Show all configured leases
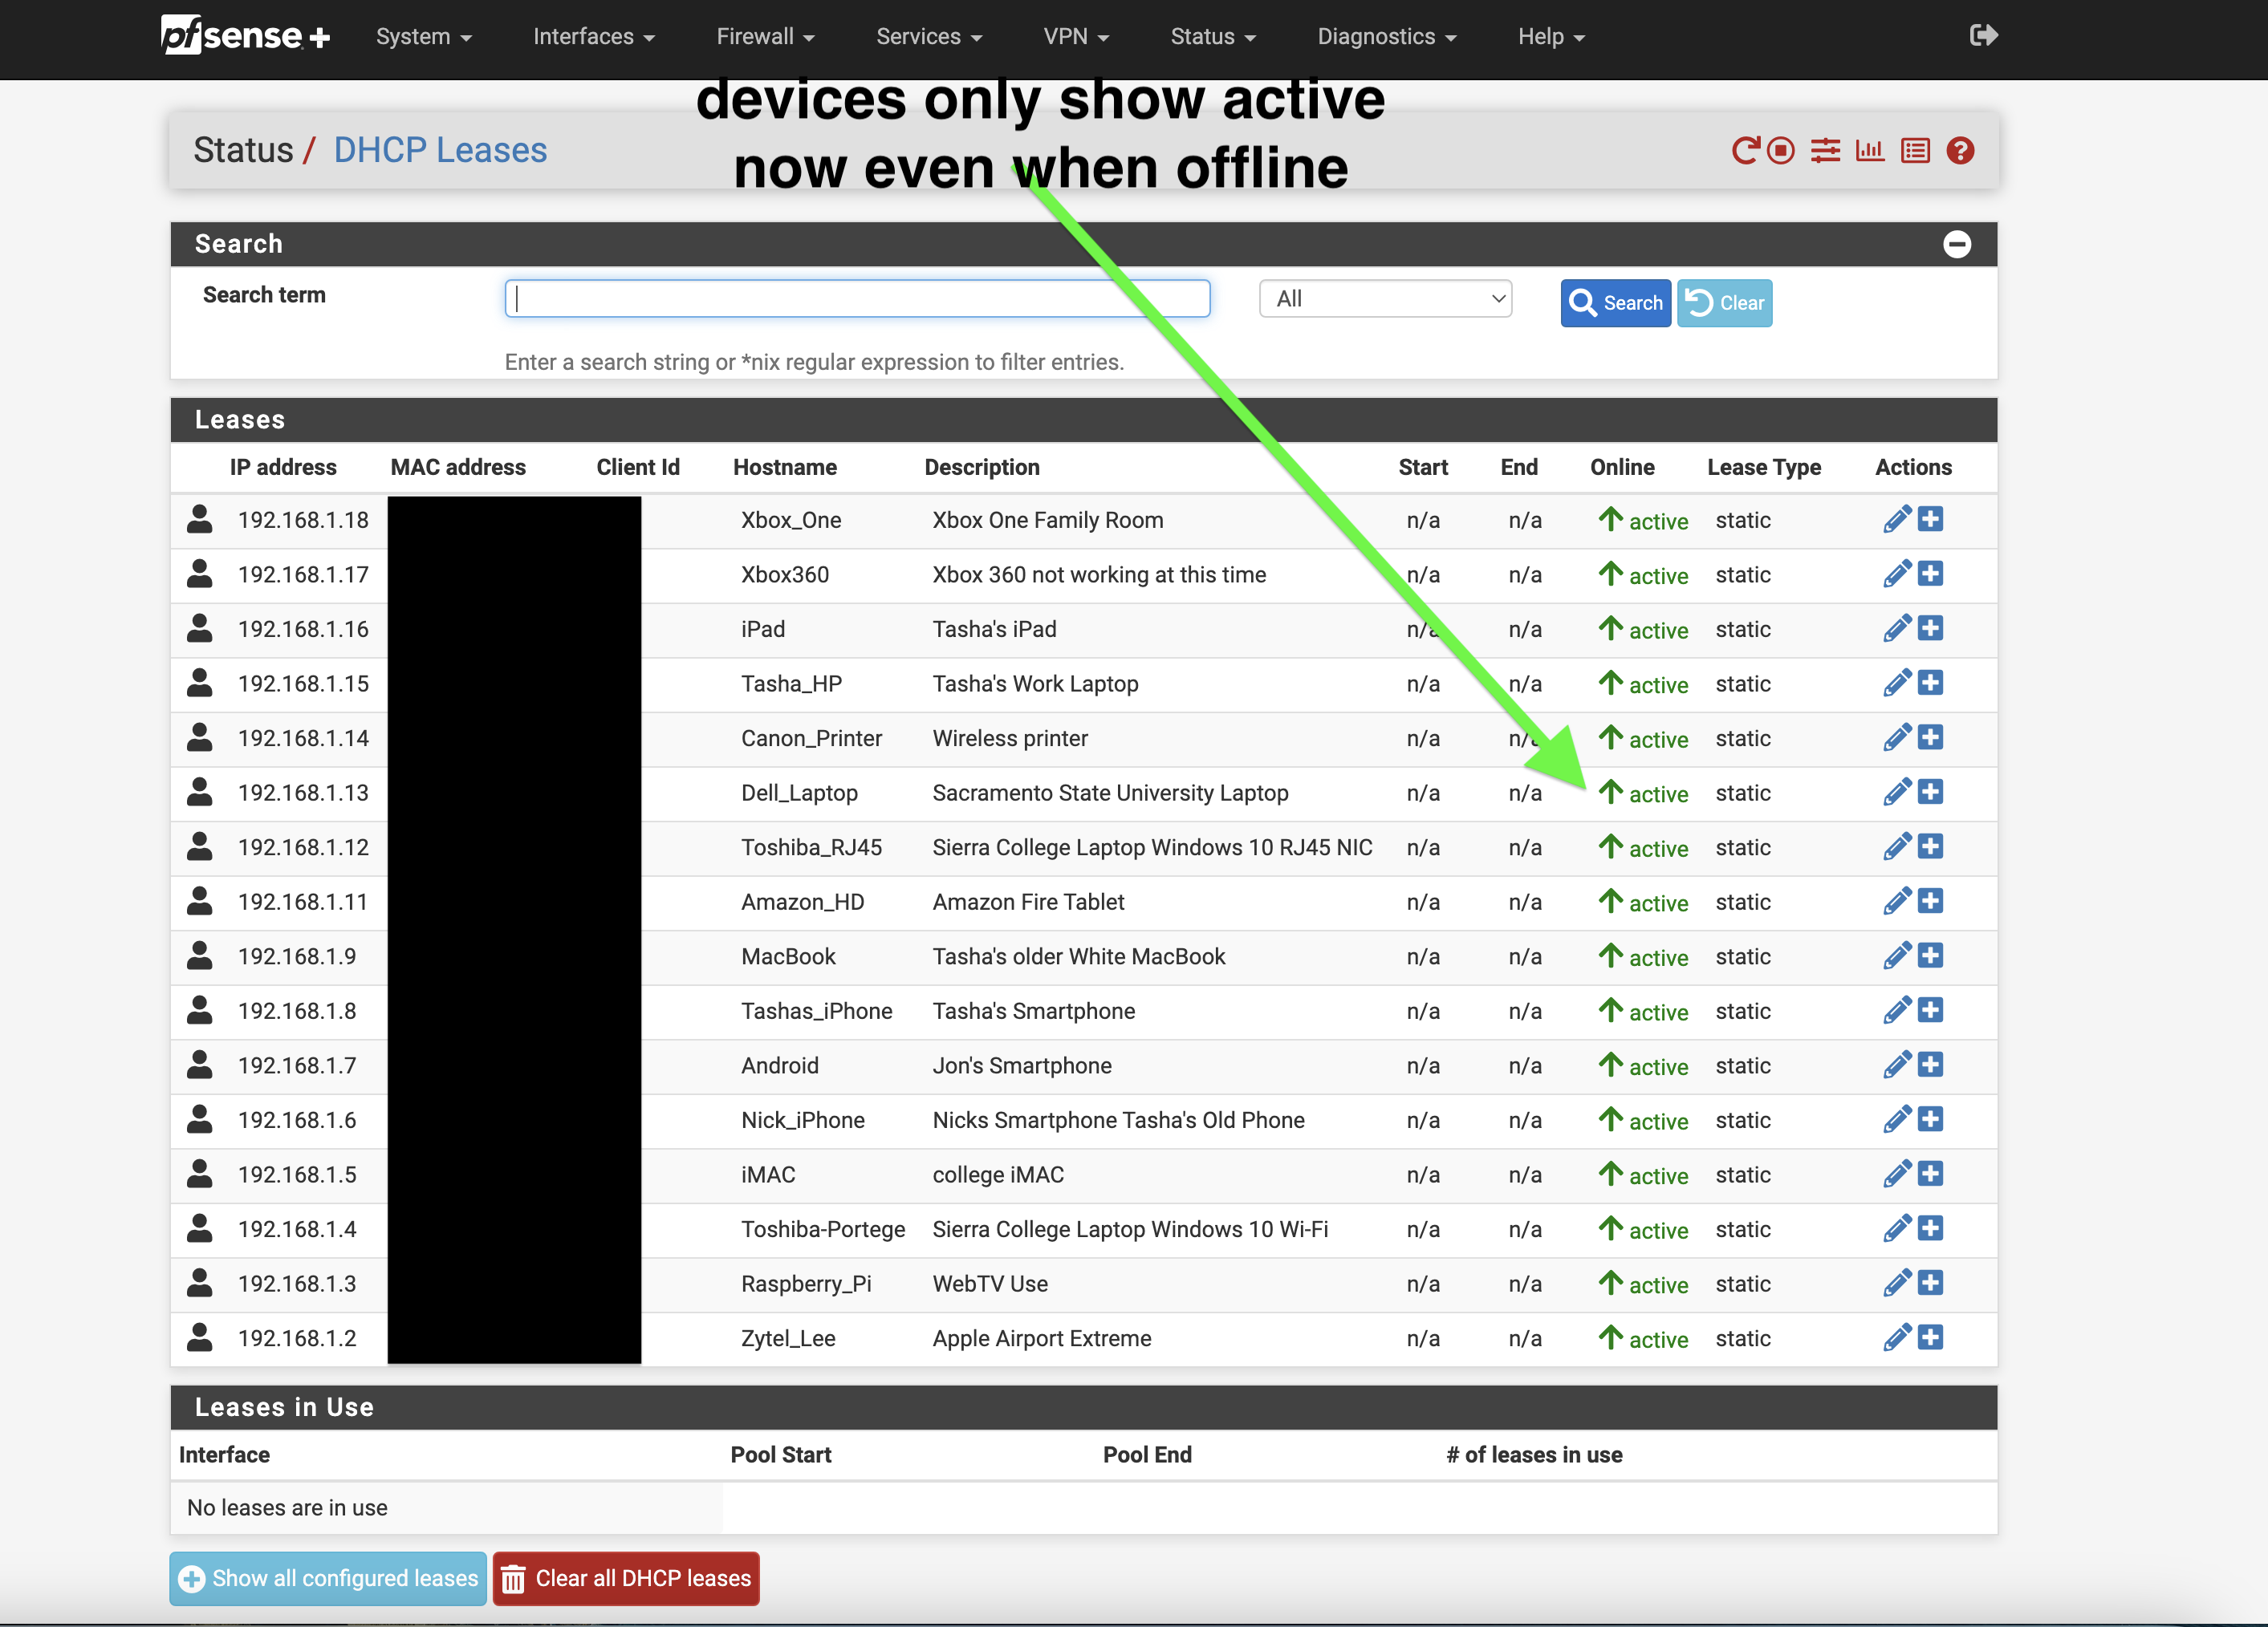The image size is (2268, 1627). coord(328,1578)
